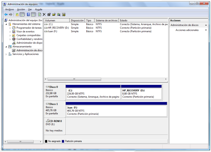Expand the Visor de eventos node

10,32
